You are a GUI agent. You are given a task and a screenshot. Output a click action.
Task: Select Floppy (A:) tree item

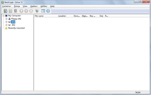[16, 19]
